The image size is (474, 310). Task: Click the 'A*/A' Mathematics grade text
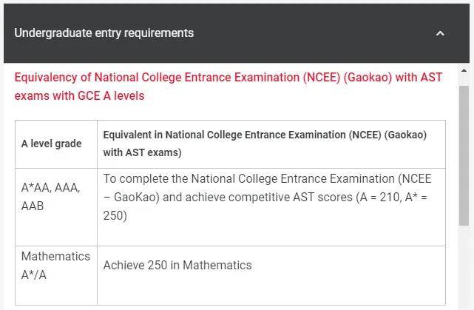pos(33,275)
